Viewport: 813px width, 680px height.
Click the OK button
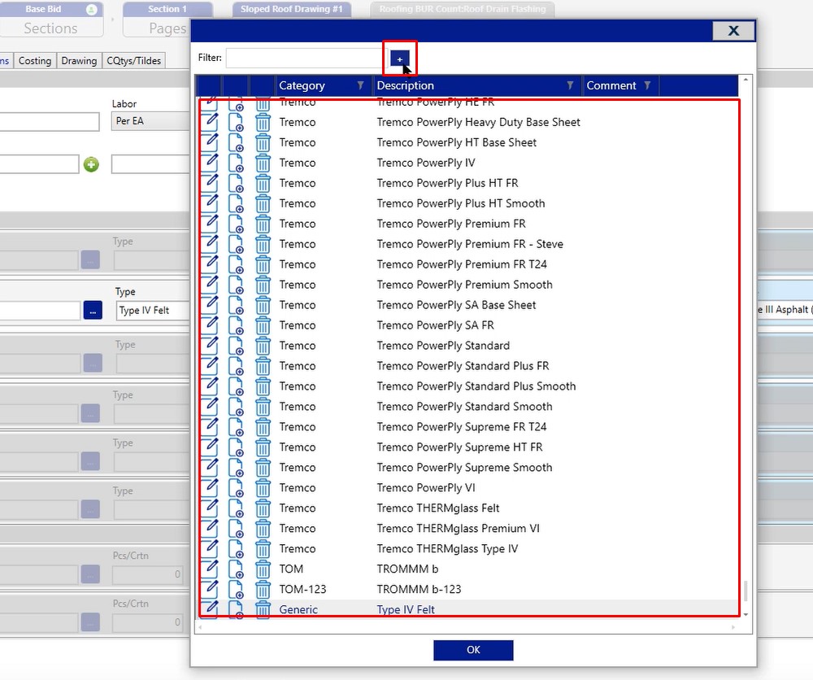[x=473, y=650]
